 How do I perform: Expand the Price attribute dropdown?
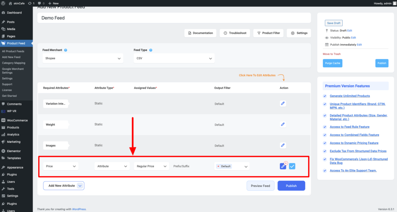61,166
